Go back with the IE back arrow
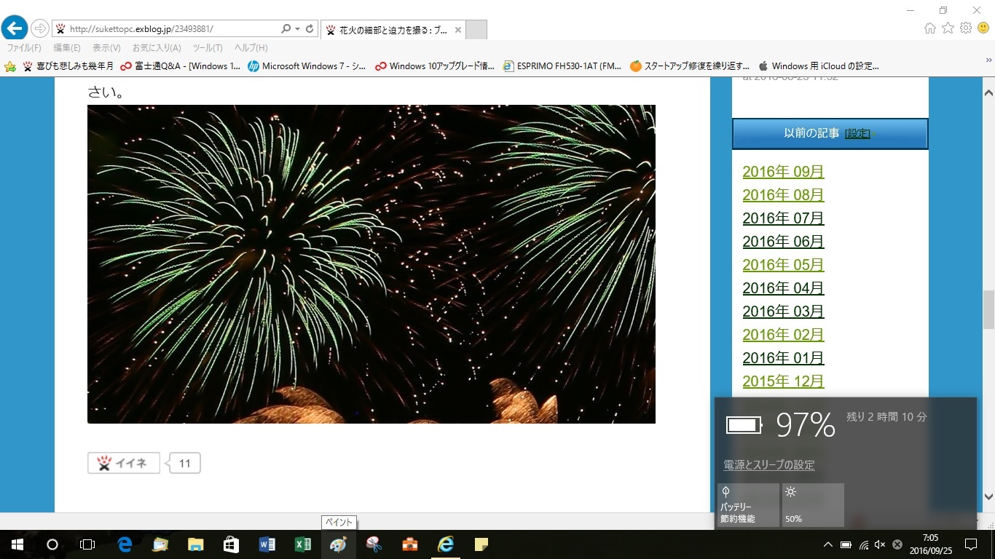The image size is (995, 559). click(15, 28)
